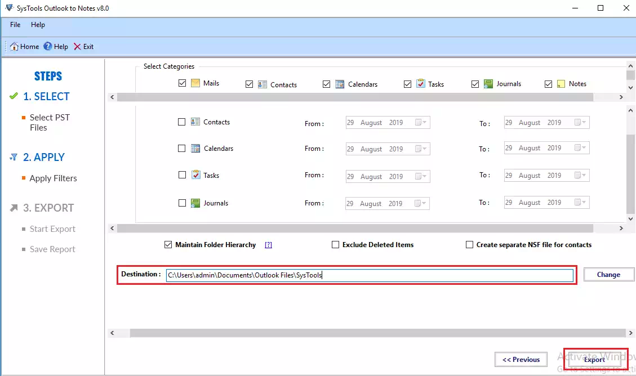Check Create separate NSF file for contacts
This screenshot has width=636, height=376.
point(469,244)
